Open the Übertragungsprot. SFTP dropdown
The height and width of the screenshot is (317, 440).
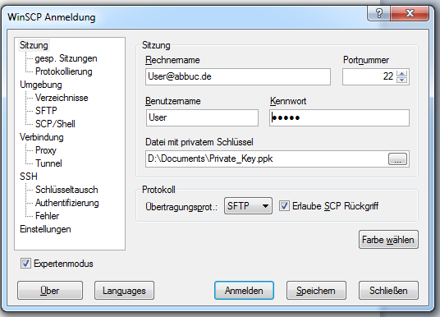tap(248, 206)
